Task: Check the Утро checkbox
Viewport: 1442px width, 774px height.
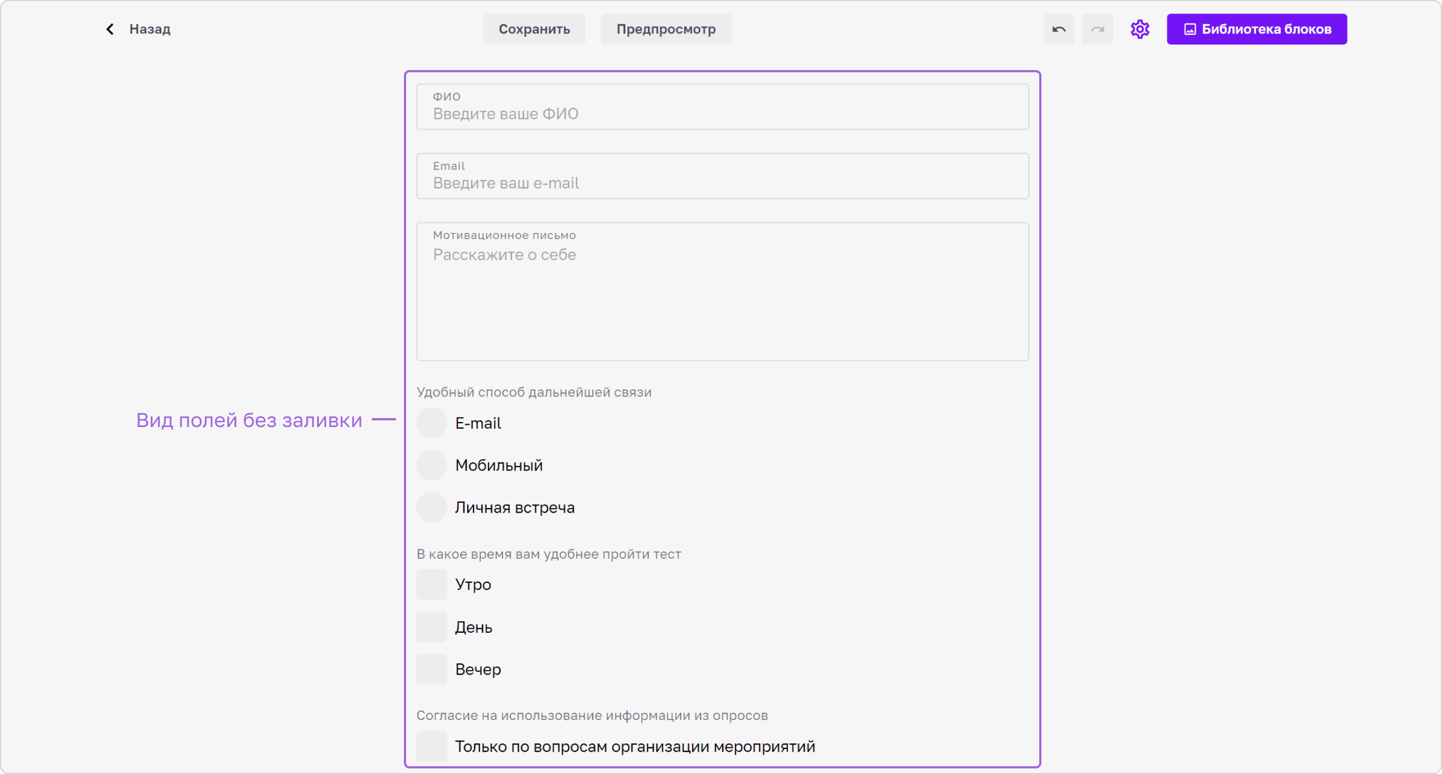Action: tap(432, 584)
